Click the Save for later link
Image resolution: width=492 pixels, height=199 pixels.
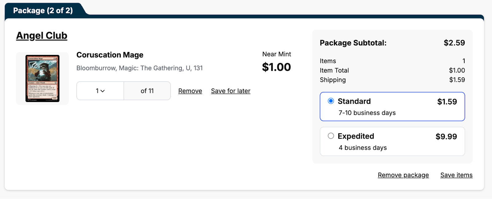pos(231,91)
